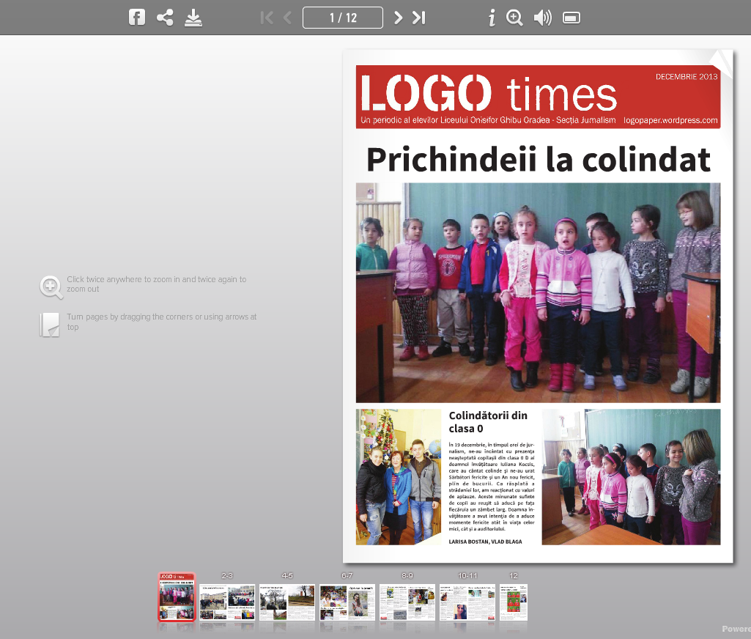Toggle fullscreen view mode
The height and width of the screenshot is (639, 751).
click(x=571, y=18)
